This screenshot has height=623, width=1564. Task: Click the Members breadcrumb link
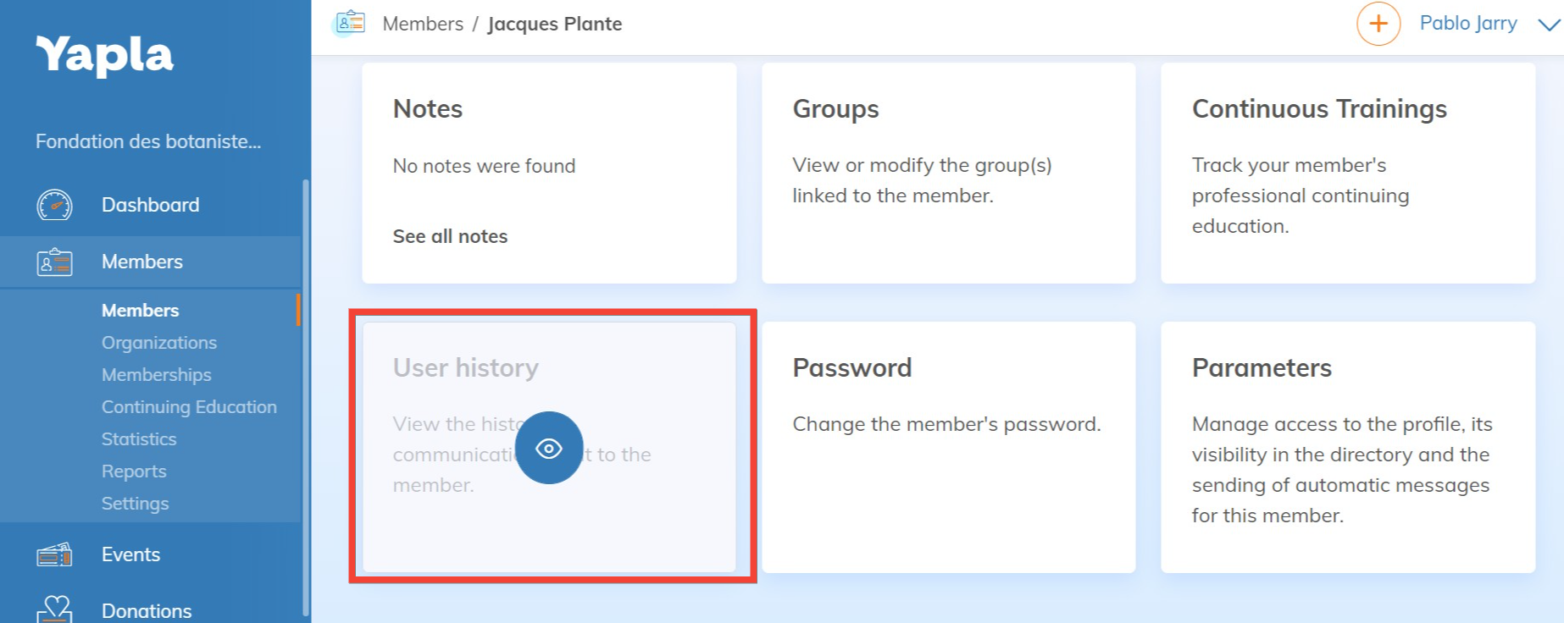point(423,24)
